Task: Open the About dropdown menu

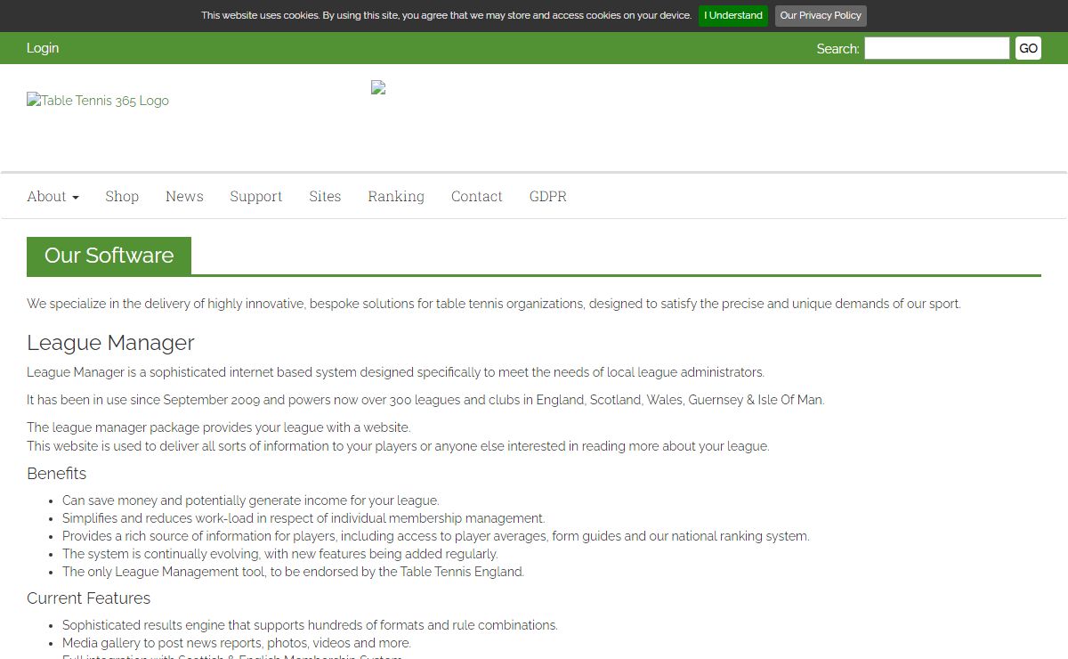Action: [53, 196]
